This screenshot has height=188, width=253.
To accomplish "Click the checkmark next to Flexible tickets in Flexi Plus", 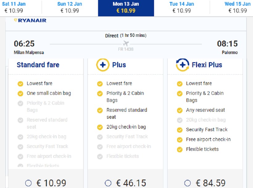I will [x=180, y=149].
